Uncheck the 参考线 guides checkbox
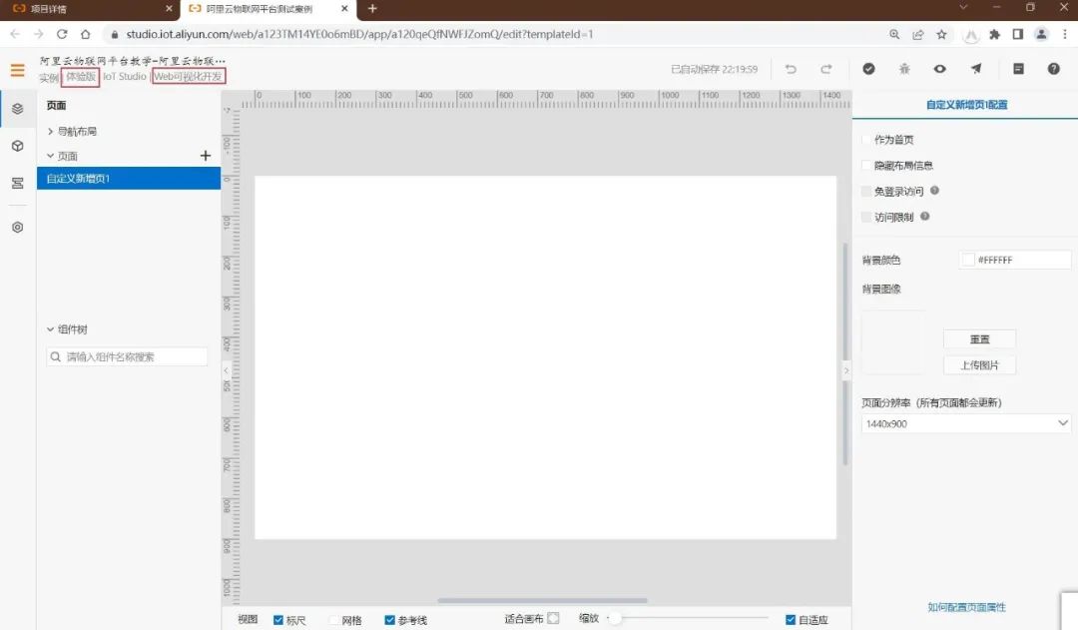This screenshot has width=1078, height=630. 390,620
